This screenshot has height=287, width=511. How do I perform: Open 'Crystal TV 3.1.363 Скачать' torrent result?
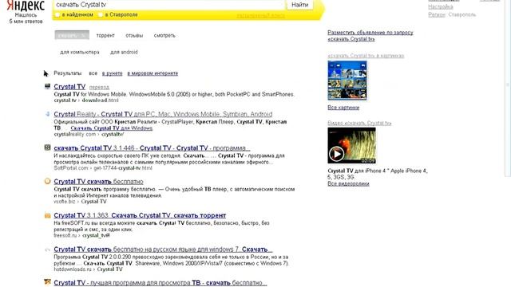point(140,215)
